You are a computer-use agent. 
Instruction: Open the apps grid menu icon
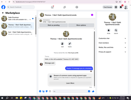116,7
